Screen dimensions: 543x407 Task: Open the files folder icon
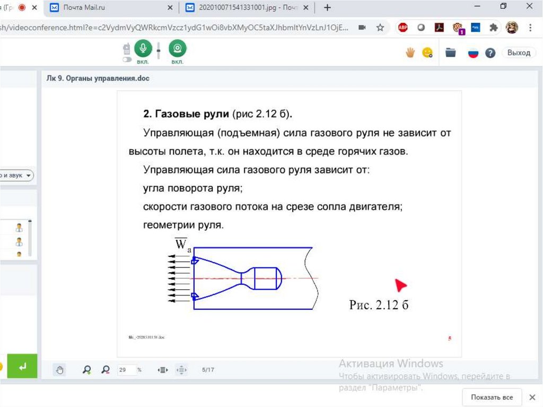point(451,52)
